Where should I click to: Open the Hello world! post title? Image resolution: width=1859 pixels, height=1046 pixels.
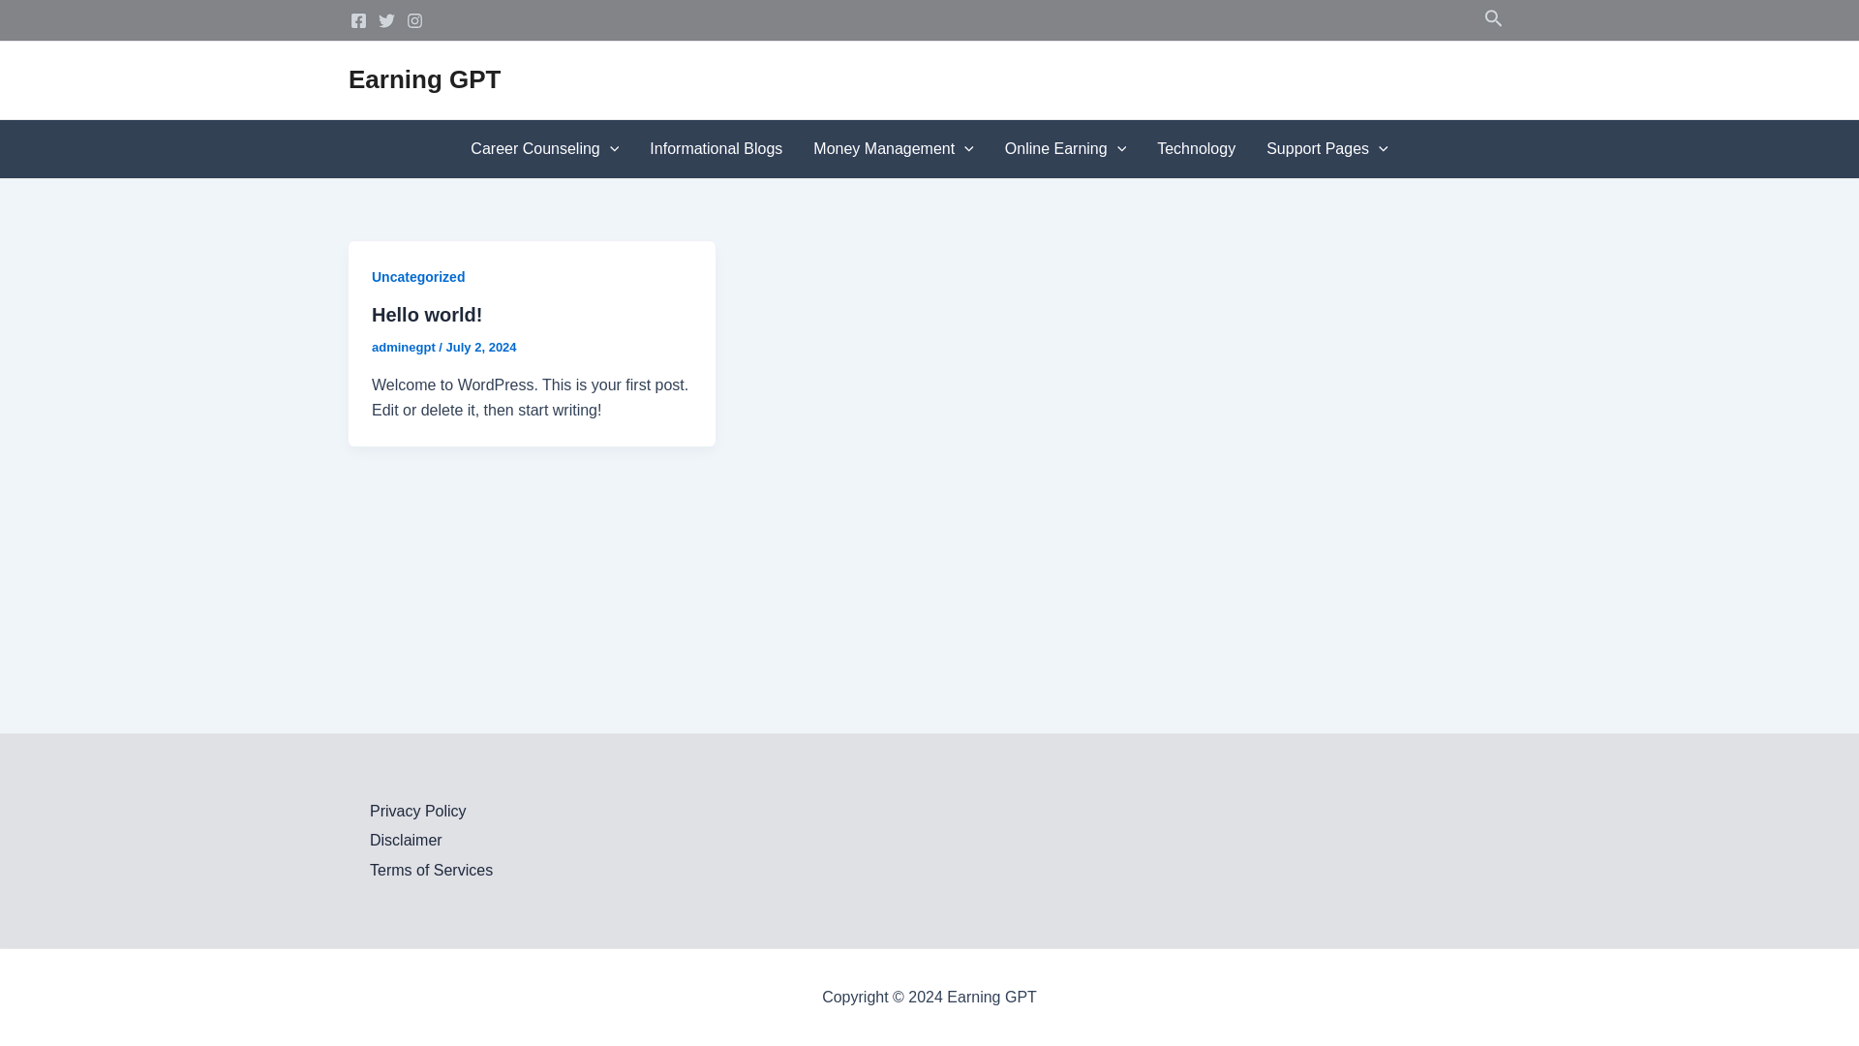pos(427,315)
